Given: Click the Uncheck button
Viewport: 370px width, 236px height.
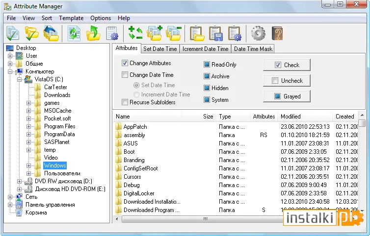Looking at the screenshot, I should click(x=287, y=81).
